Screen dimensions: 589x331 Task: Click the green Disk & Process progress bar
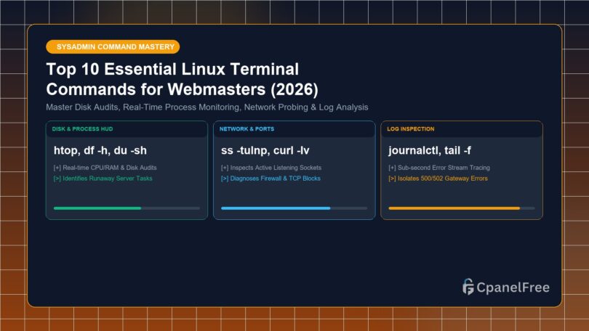coord(127,208)
